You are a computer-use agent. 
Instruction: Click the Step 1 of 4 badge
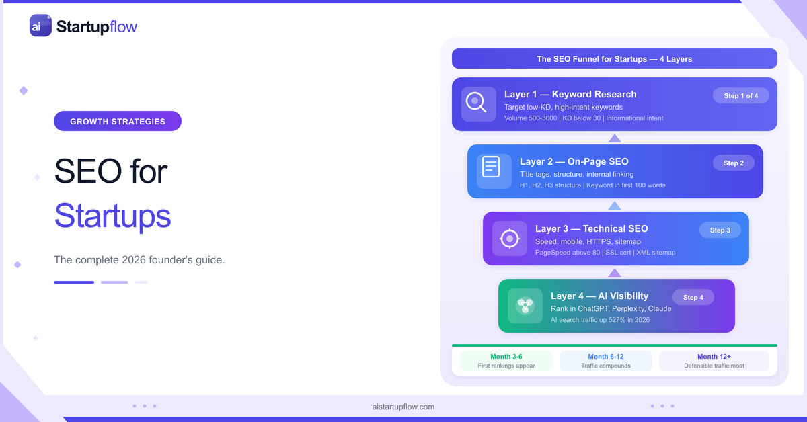click(x=741, y=95)
